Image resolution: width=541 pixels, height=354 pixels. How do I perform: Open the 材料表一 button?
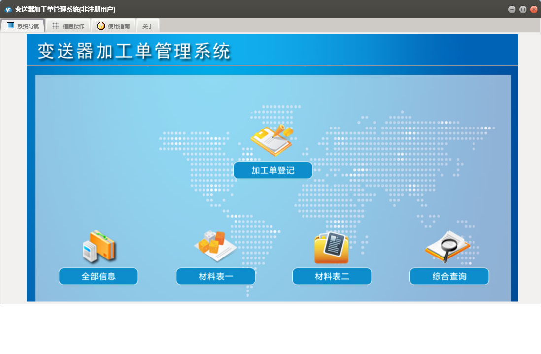216,276
